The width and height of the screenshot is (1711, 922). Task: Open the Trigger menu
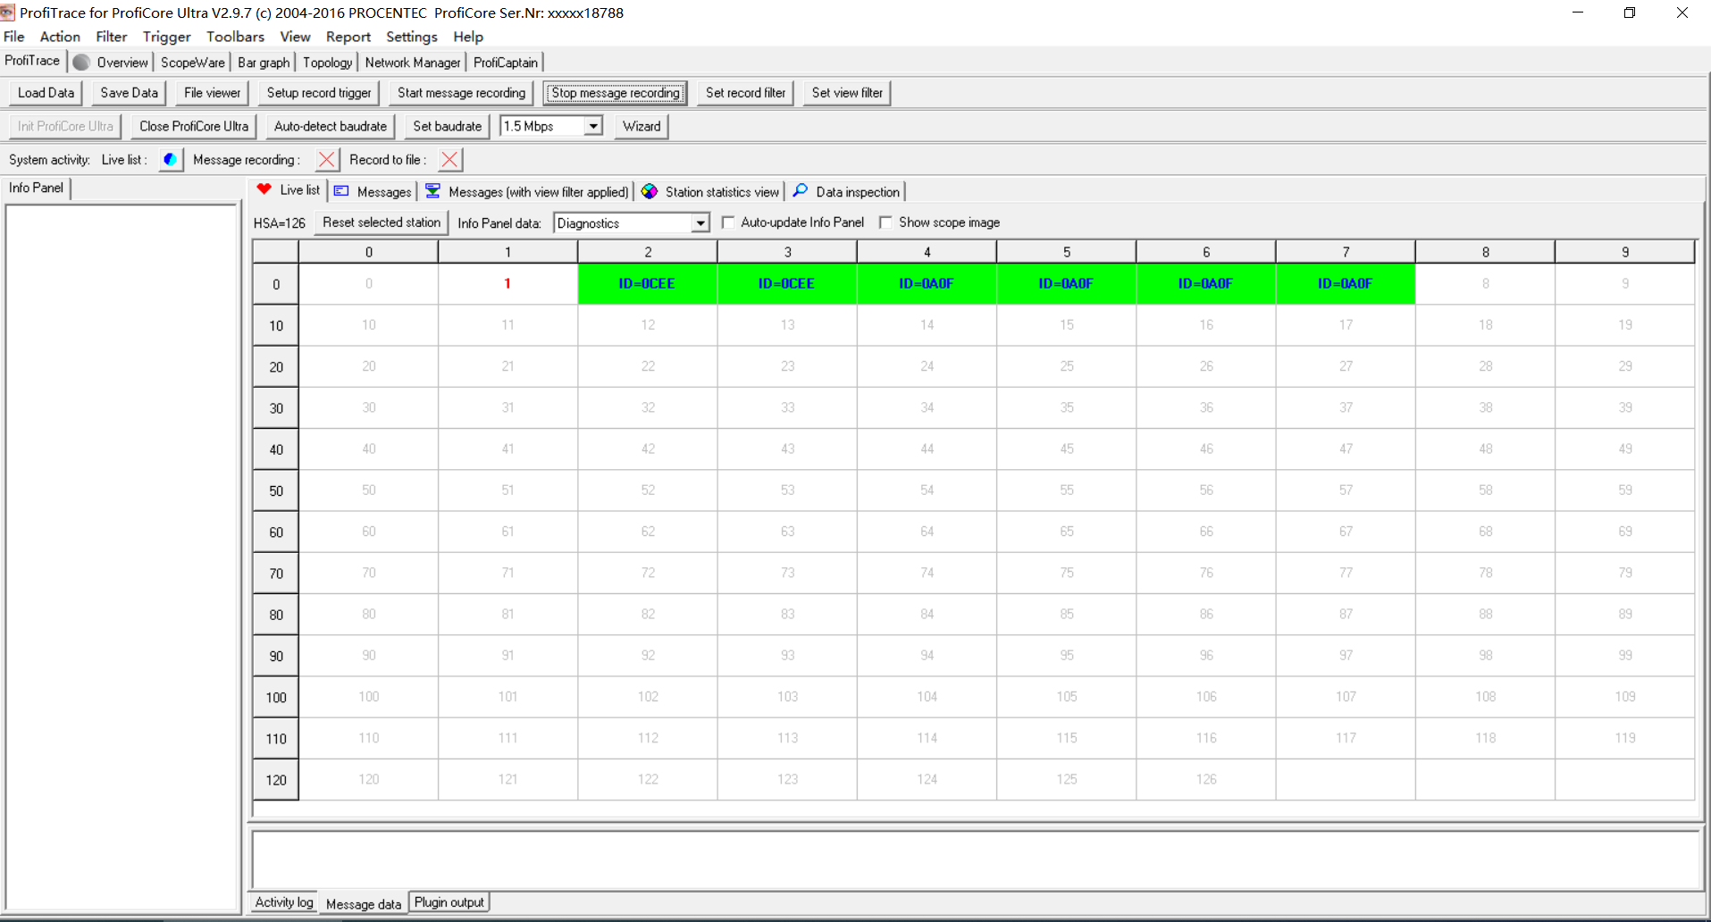tap(167, 37)
